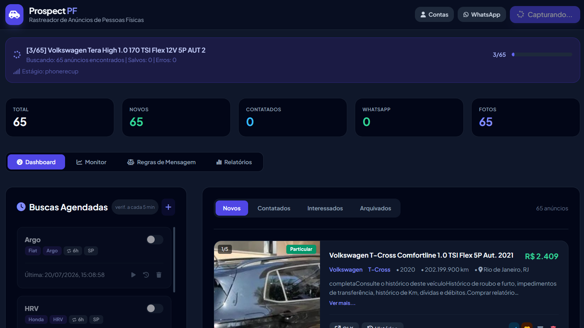This screenshot has height=328, width=584.
Task: Click the Prospect PF car logo icon
Action: coord(14,15)
